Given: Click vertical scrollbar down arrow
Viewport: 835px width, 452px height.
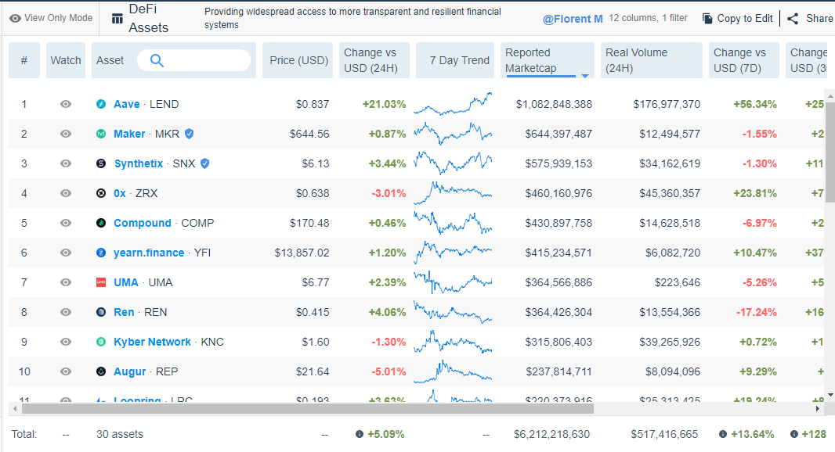Looking at the screenshot, I should coord(830,395).
